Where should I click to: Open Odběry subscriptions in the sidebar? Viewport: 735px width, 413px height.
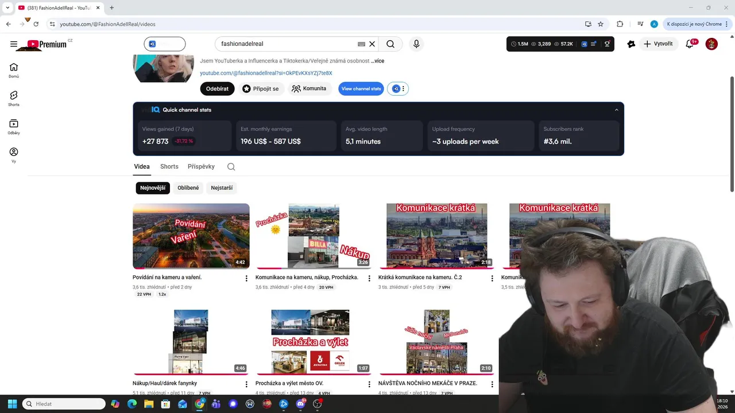(14, 127)
